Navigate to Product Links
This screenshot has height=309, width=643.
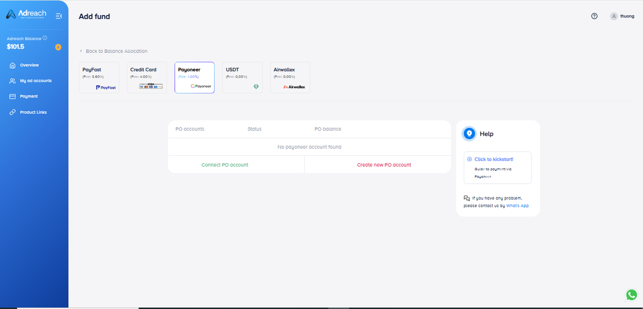[x=33, y=113]
